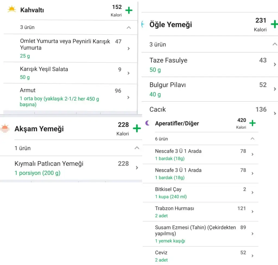Open chevron next to Bitkisel Çay

click(252, 192)
